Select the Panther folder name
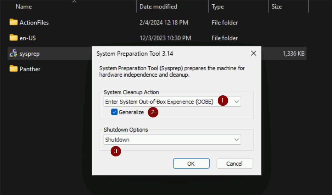 point(30,69)
